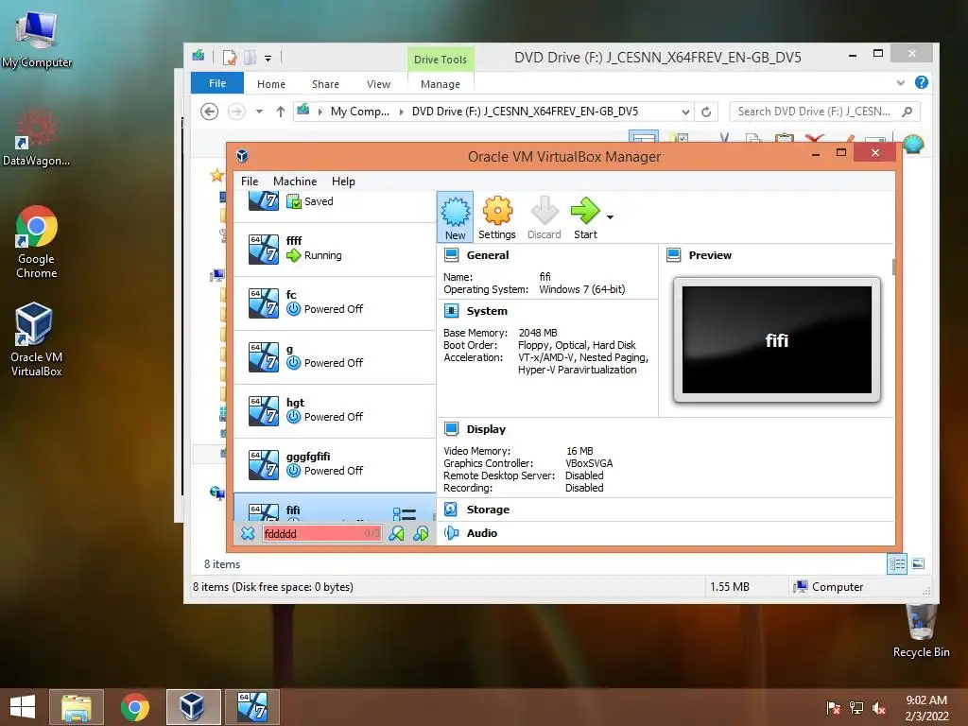The width and height of the screenshot is (968, 726).
Task: Click the System section chip icon
Action: click(451, 311)
